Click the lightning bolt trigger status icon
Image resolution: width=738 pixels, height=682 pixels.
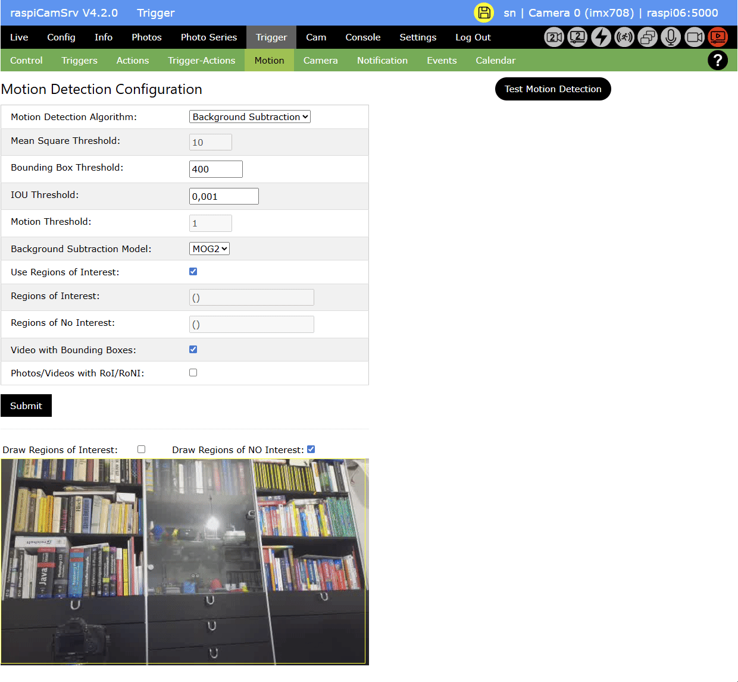[601, 37]
